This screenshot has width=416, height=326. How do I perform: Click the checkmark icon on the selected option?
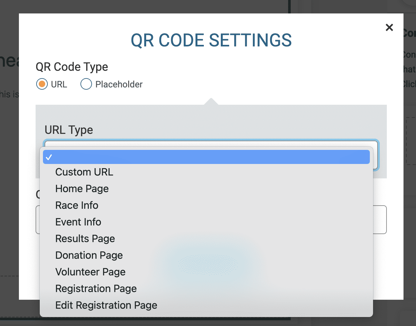click(49, 157)
